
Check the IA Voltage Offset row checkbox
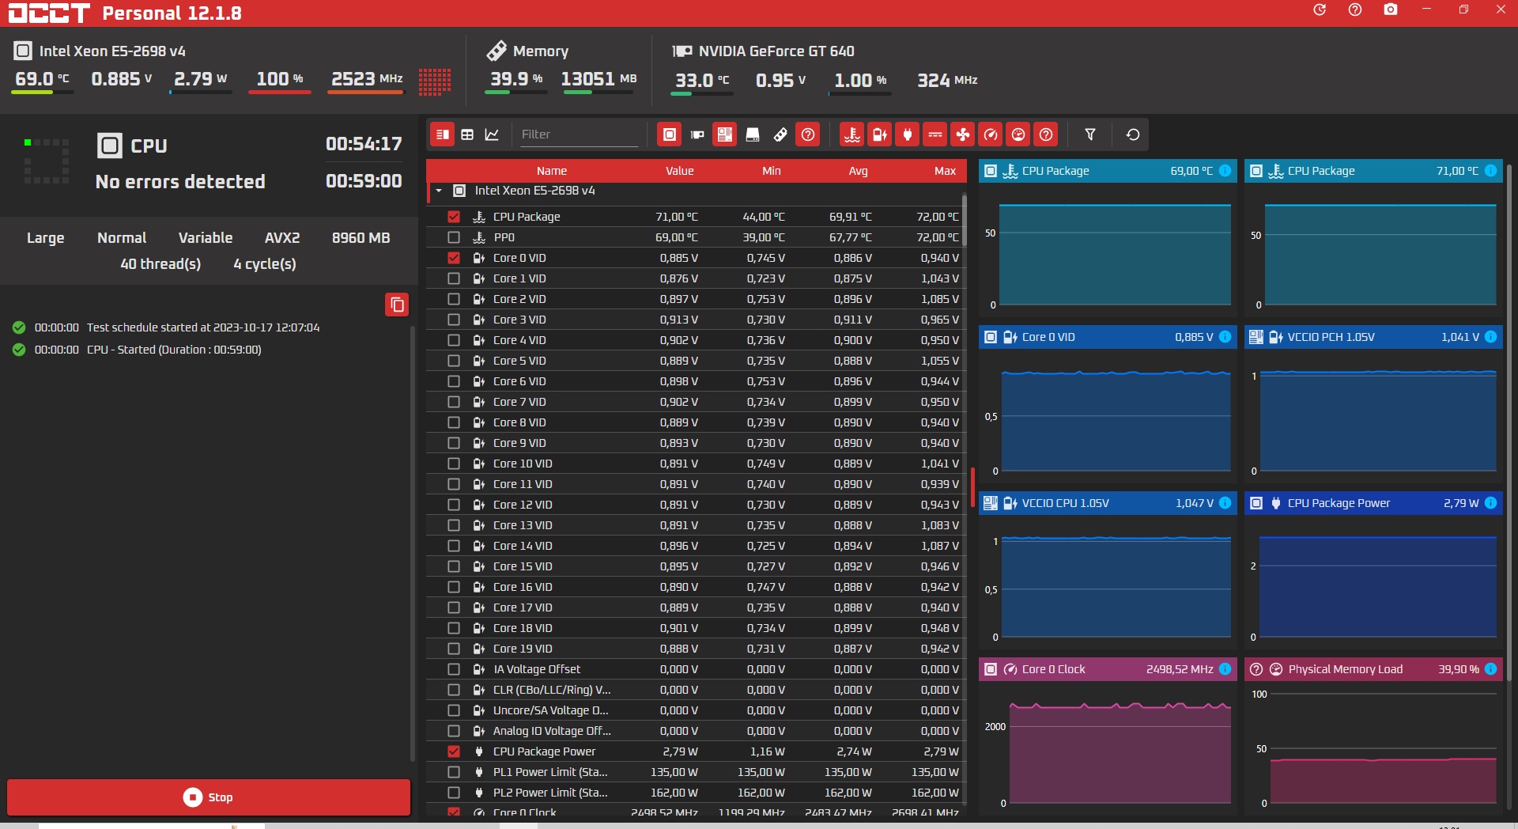point(454,669)
